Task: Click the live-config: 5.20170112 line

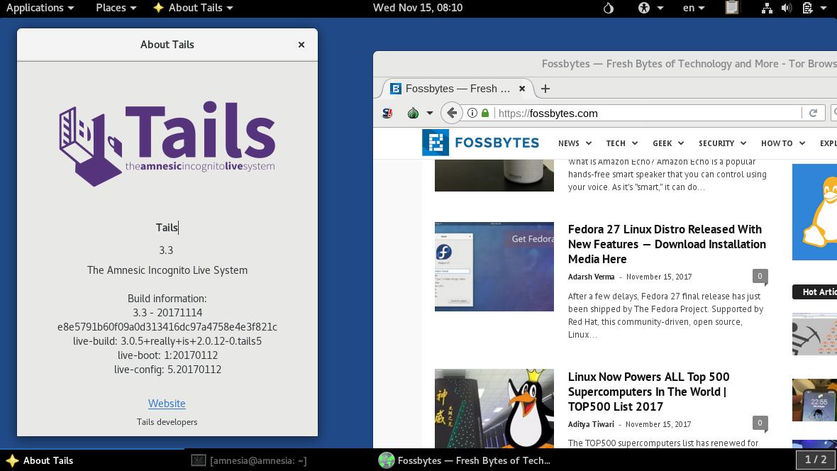Action: (x=167, y=369)
